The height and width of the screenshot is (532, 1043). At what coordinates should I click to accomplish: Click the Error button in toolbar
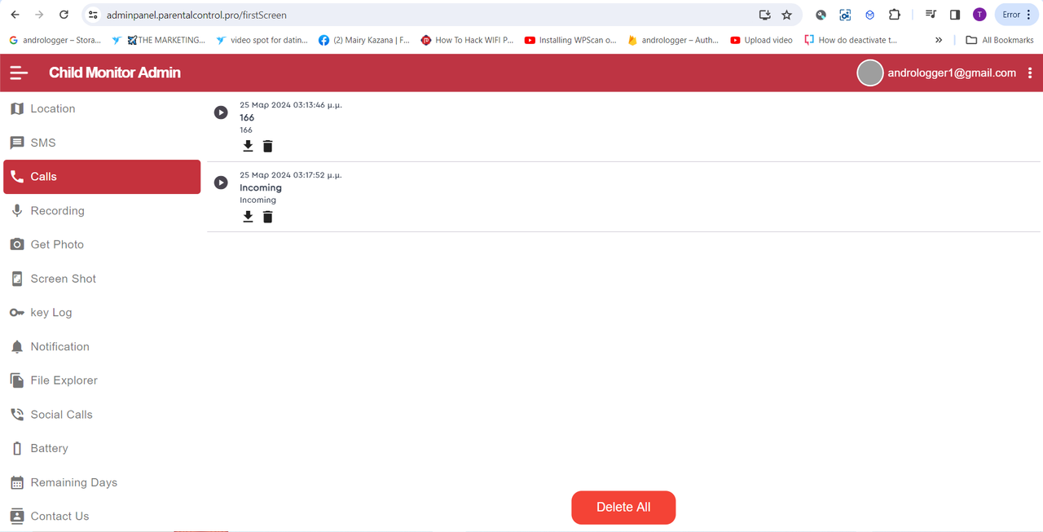pos(1016,15)
